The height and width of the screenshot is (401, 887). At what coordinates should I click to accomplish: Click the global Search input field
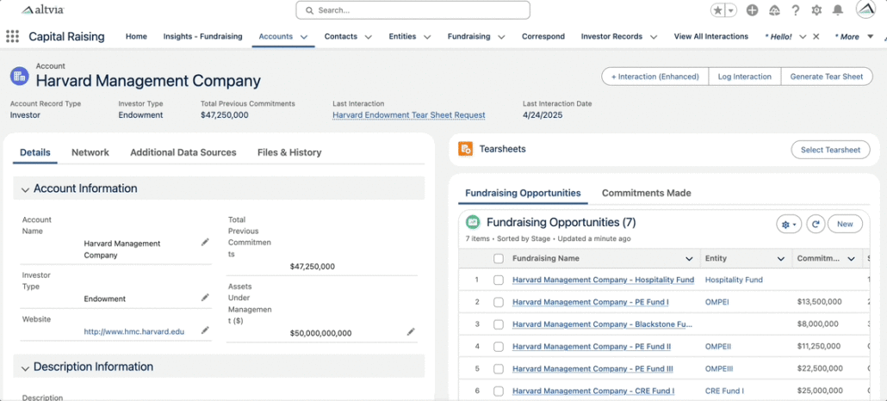pos(413,10)
